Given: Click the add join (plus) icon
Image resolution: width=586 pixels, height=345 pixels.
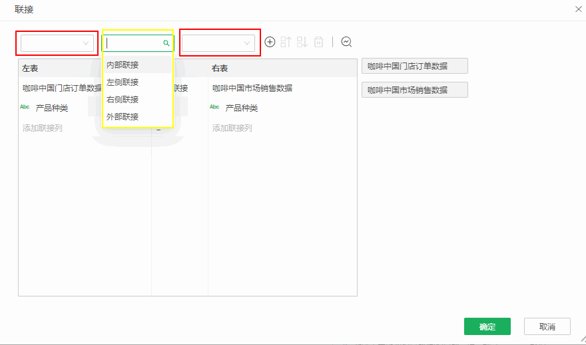Looking at the screenshot, I should point(270,42).
